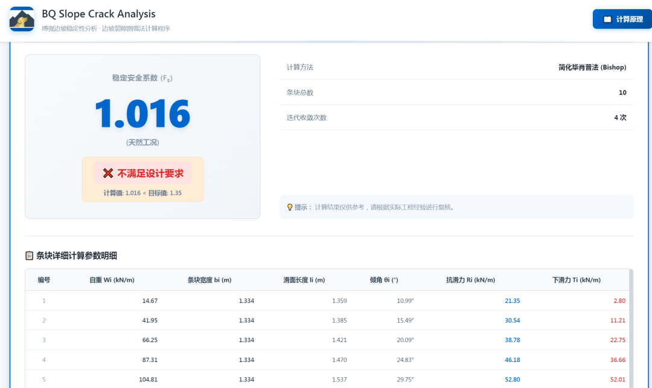Click resisting force value 46.18
Screen dimensions: 652x388
click(513, 360)
